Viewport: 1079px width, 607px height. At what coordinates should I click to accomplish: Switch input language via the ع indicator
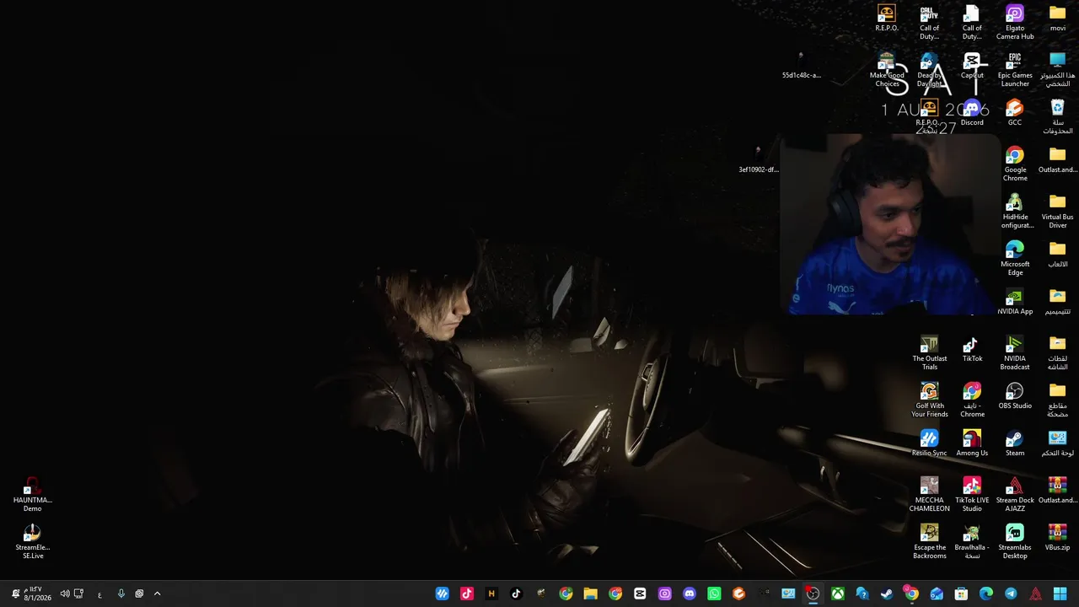[x=99, y=594]
